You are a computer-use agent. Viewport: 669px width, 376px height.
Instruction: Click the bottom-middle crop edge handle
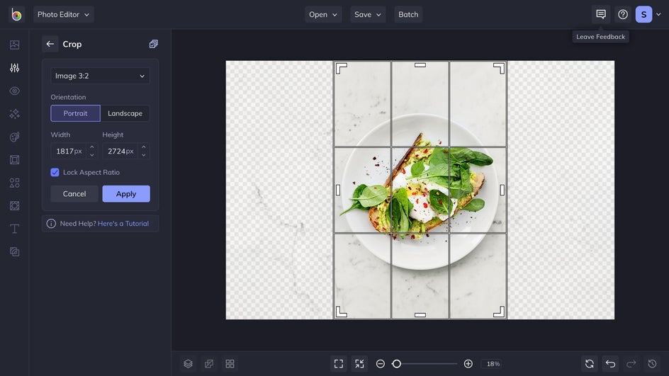click(420, 315)
